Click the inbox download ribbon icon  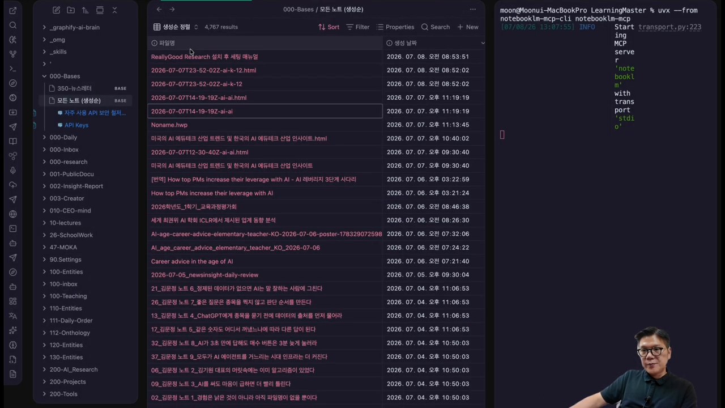point(13,112)
